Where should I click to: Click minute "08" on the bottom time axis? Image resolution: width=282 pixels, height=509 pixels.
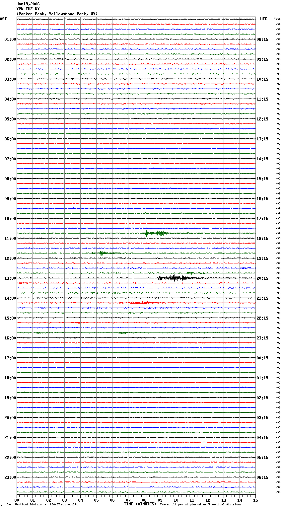click(x=144, y=500)
